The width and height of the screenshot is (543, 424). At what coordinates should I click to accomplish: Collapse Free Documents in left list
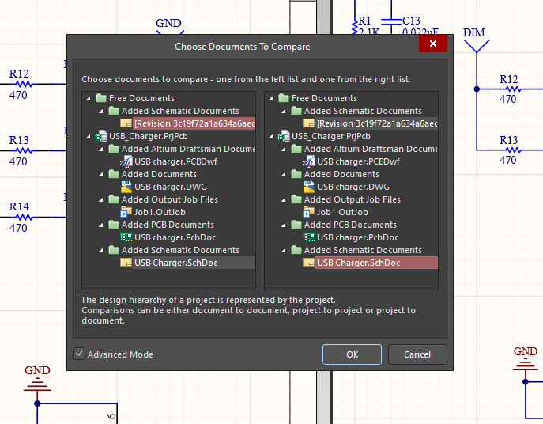pyautogui.click(x=89, y=99)
